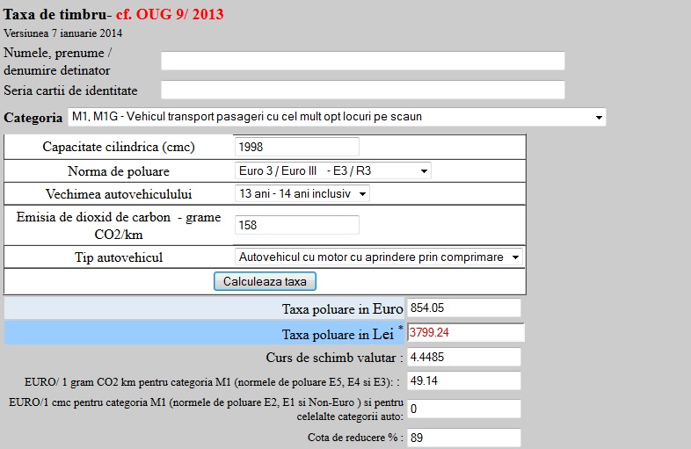The width and height of the screenshot is (691, 449).
Task: Click the cylinder capacity field showing 1998
Action: click(297, 147)
